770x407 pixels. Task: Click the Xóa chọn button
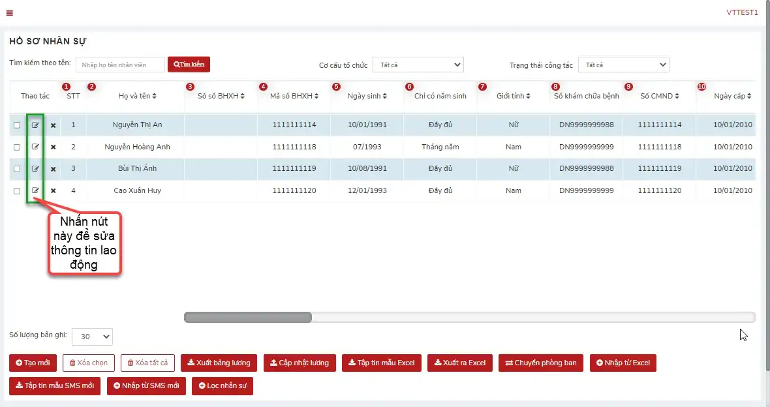pyautogui.click(x=88, y=363)
